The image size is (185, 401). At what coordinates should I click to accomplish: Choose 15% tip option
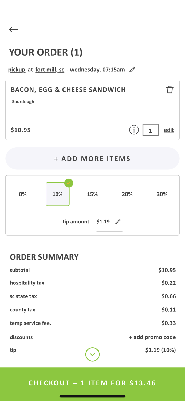(92, 194)
